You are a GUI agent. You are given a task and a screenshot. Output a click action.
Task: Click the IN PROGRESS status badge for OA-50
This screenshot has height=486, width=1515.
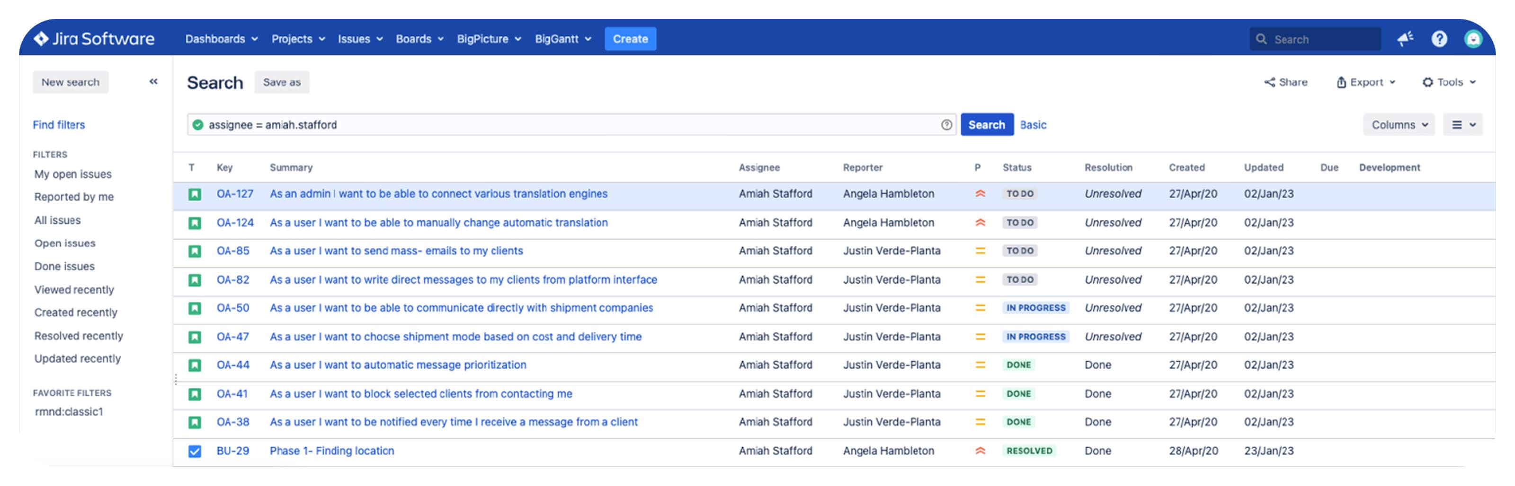pyautogui.click(x=1036, y=308)
